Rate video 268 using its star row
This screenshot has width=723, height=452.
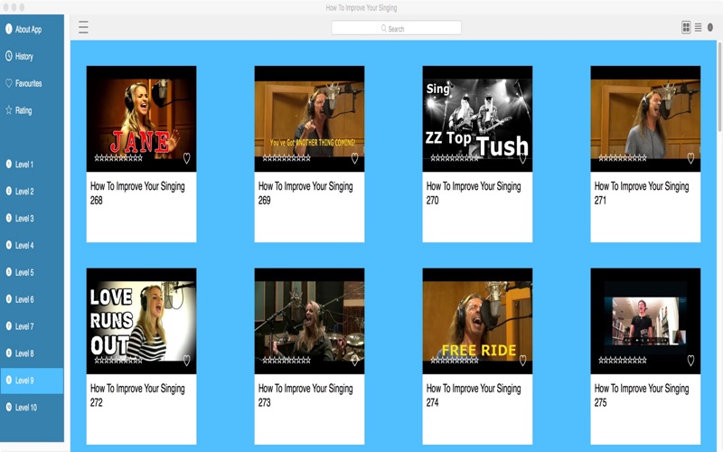pos(118,158)
